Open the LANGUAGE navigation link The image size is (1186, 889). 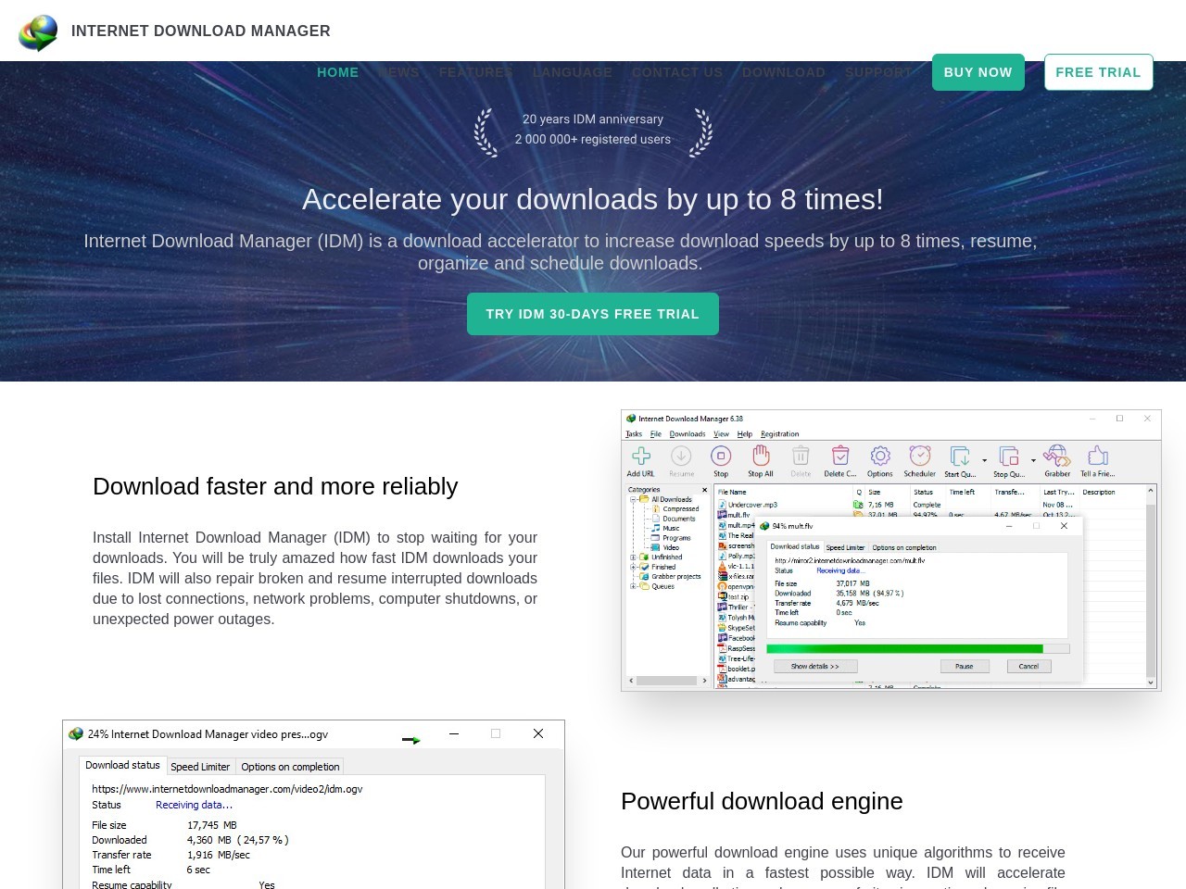pos(573,72)
